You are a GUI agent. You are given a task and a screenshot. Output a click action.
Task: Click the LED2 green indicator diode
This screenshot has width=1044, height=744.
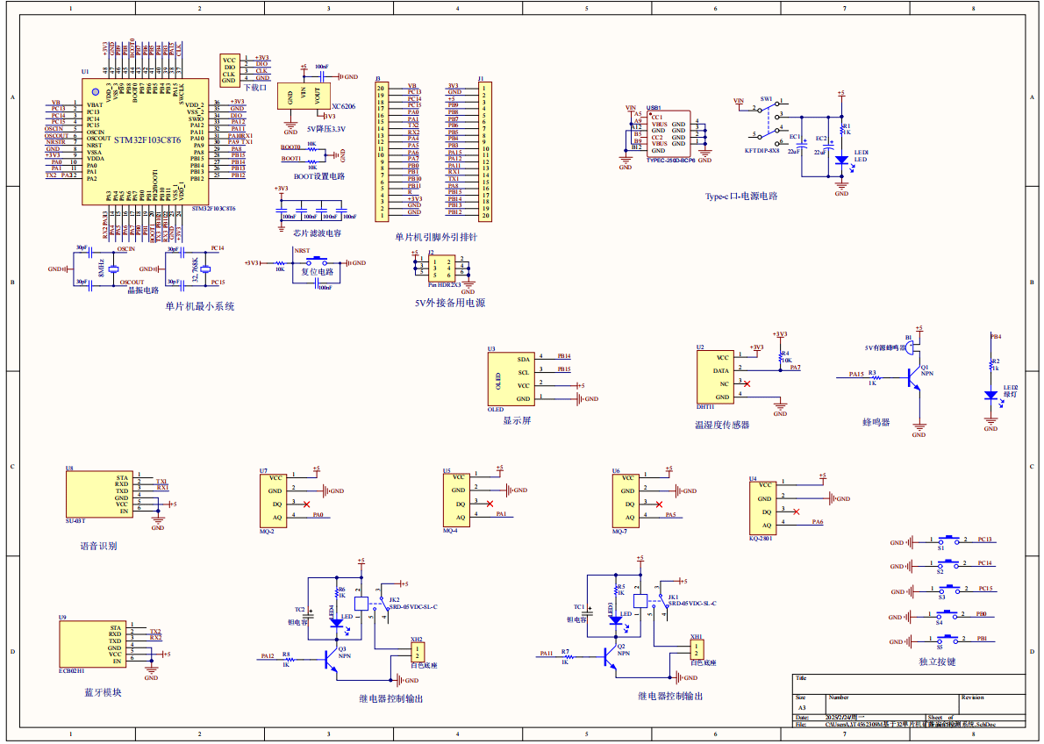[x=991, y=395]
